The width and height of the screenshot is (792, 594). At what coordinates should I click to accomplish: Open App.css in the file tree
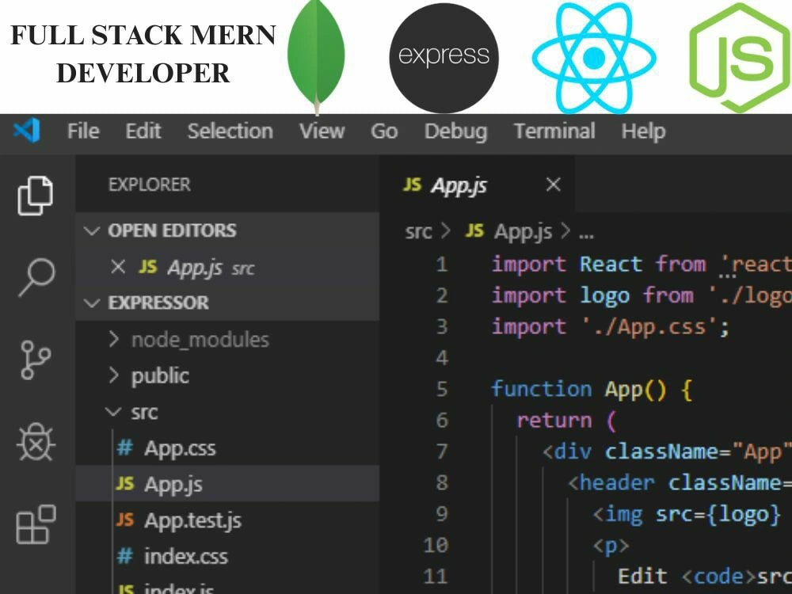coord(227,448)
